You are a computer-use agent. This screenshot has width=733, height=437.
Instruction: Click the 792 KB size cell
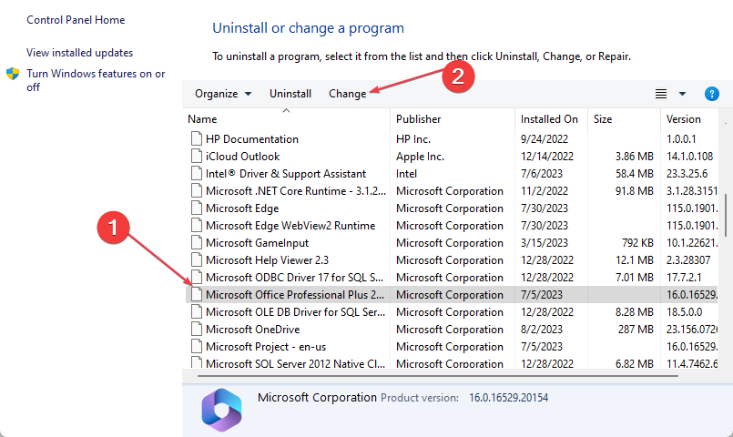(x=637, y=242)
